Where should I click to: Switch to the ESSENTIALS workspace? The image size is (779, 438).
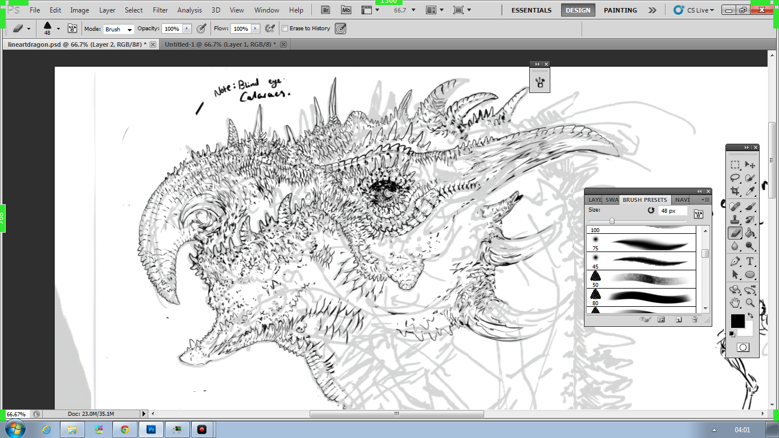pos(531,10)
